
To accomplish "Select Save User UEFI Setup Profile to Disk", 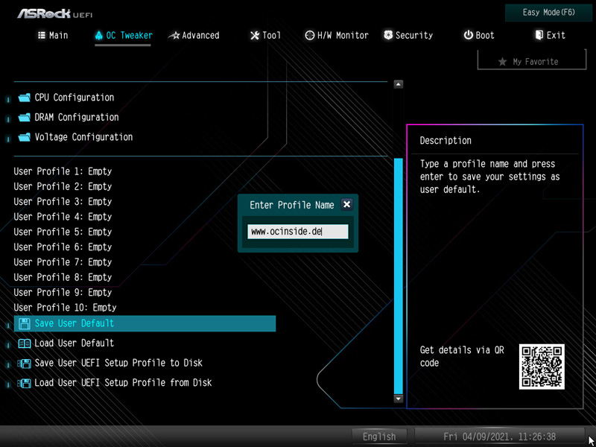I will coord(118,363).
